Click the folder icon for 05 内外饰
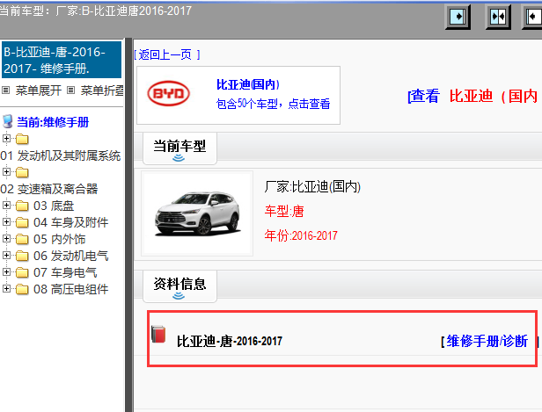The image size is (542, 412). point(22,239)
